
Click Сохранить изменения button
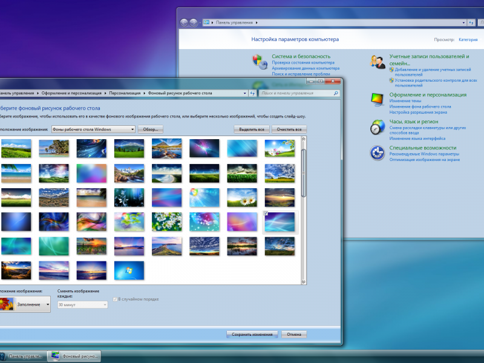252,335
